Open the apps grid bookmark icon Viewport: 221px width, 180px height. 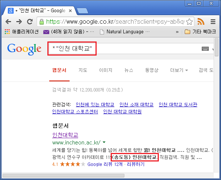point(7,31)
